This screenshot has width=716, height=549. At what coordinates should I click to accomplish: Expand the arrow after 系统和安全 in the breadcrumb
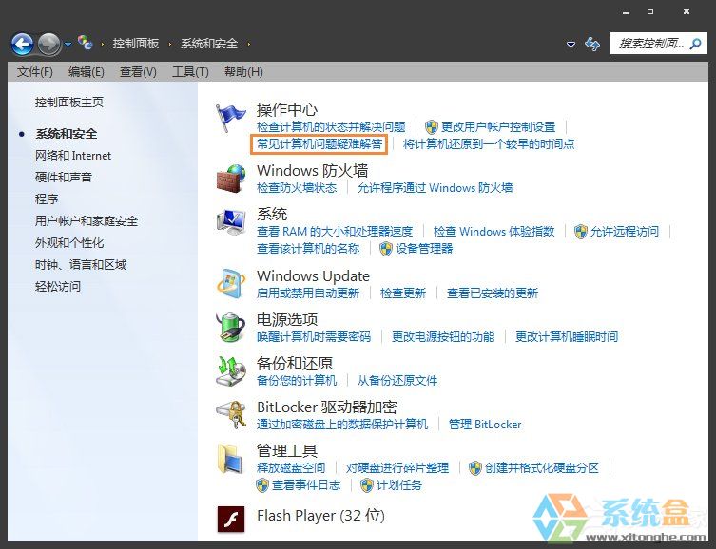(249, 45)
